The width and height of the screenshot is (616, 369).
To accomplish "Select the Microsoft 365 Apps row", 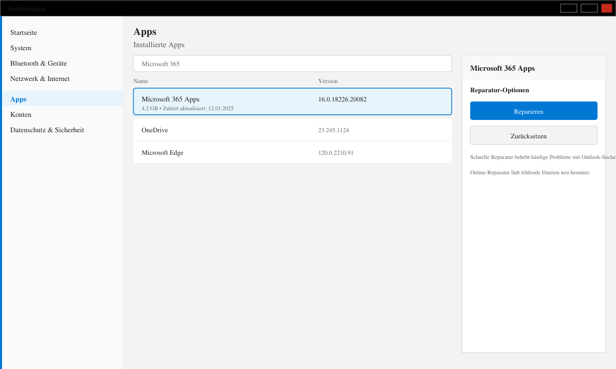I will point(293,101).
